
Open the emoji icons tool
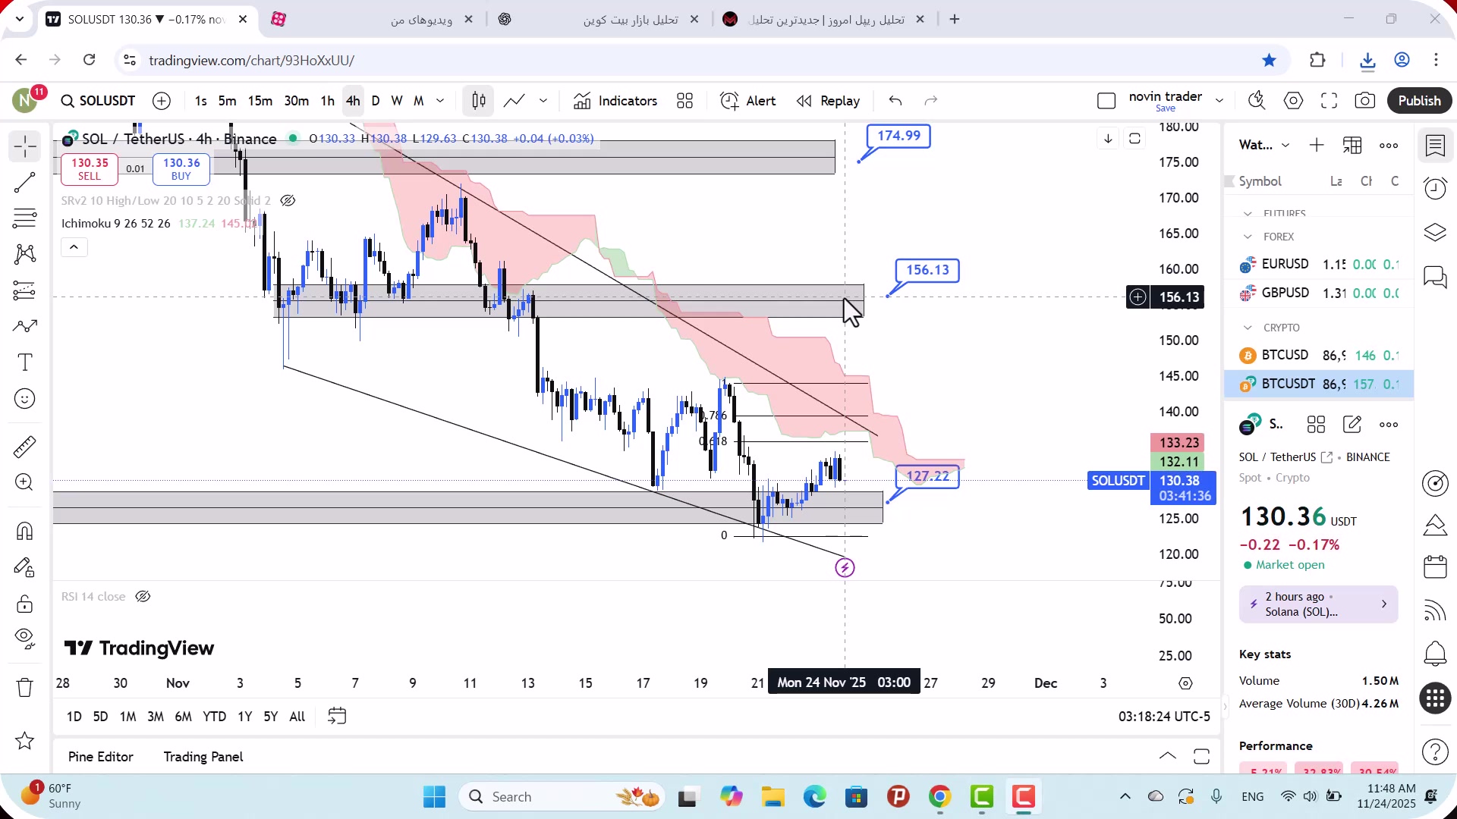(x=25, y=399)
